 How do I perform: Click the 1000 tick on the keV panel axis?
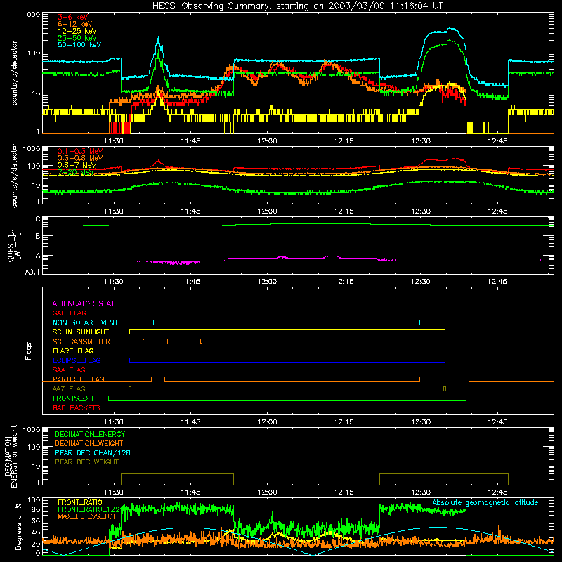(x=32, y=15)
